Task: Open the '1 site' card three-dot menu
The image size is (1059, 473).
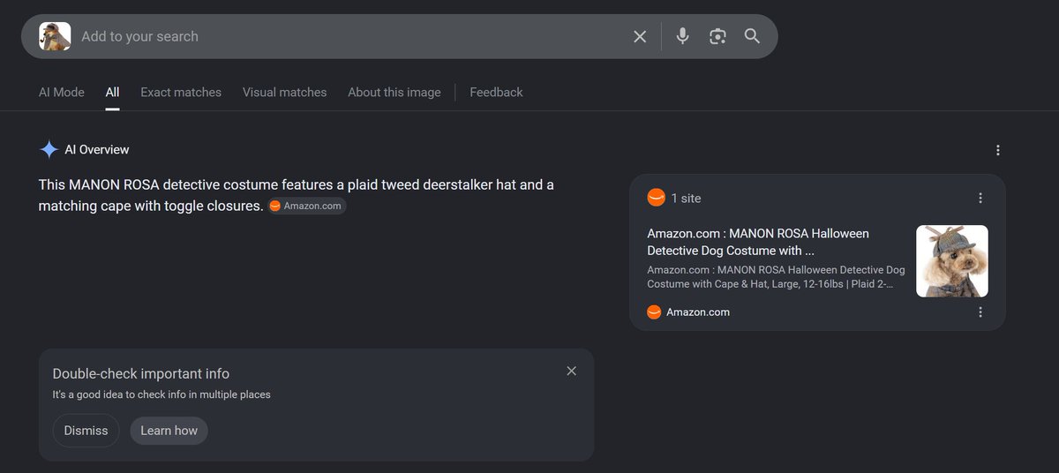Action: (980, 199)
